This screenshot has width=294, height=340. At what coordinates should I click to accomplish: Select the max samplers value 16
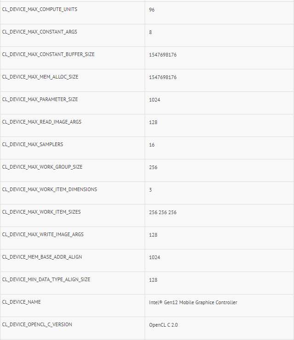[x=152, y=145]
